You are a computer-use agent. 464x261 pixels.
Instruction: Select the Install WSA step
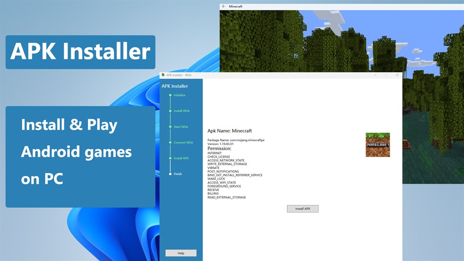coord(181,111)
